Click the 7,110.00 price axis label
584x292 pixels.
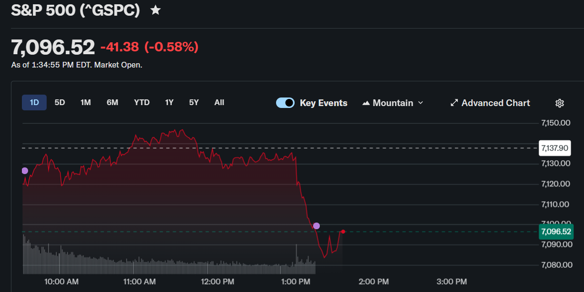555,204
